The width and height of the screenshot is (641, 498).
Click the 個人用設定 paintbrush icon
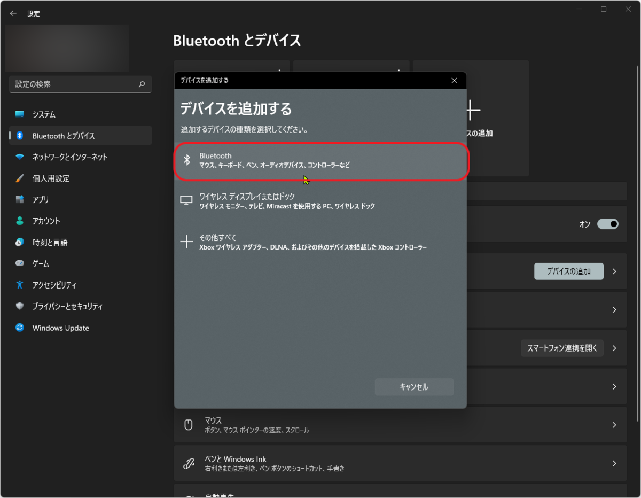(x=20, y=178)
